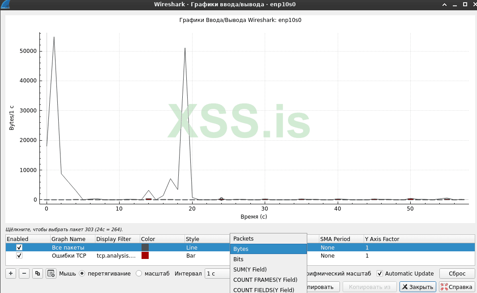Screen dimensions: 477x293
Task: Edit Y Axis Factor '1' for Все пакеты
Action: 419,247
